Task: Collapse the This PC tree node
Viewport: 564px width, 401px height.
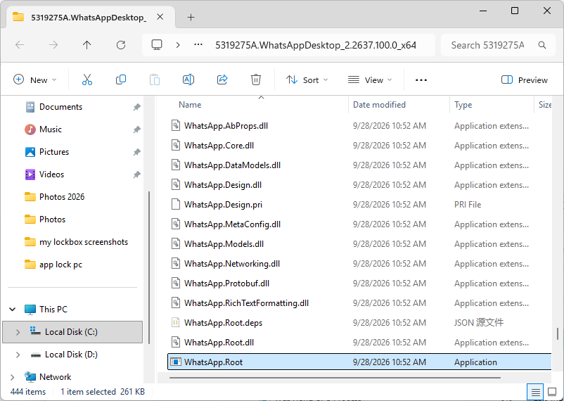Action: [x=13, y=310]
